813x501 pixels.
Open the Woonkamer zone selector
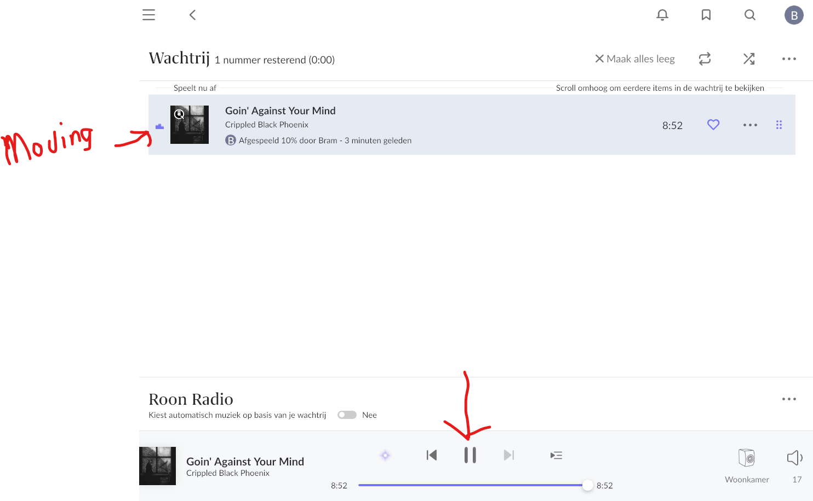click(747, 465)
